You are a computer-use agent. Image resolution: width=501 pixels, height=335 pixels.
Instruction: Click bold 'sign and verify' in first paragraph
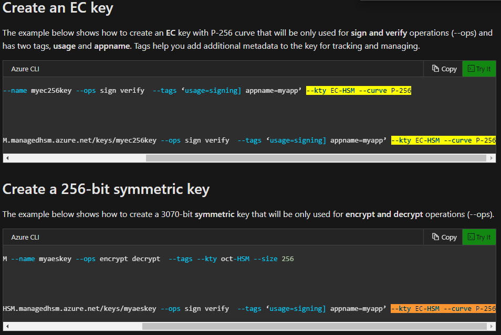coord(379,33)
